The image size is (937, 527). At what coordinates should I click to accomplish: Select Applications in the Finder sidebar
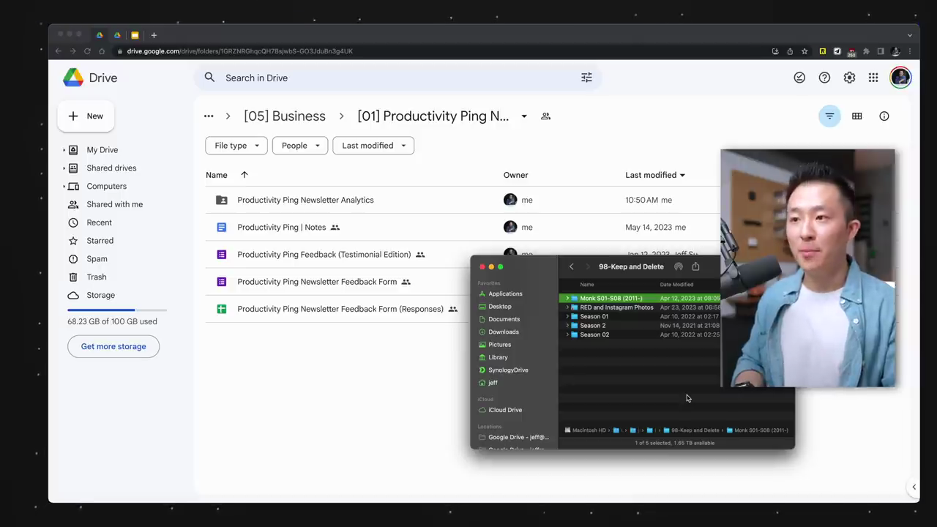tap(505, 294)
